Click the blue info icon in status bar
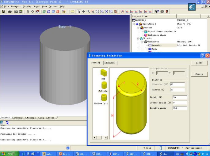The width and height of the screenshot is (210, 156). point(68,148)
